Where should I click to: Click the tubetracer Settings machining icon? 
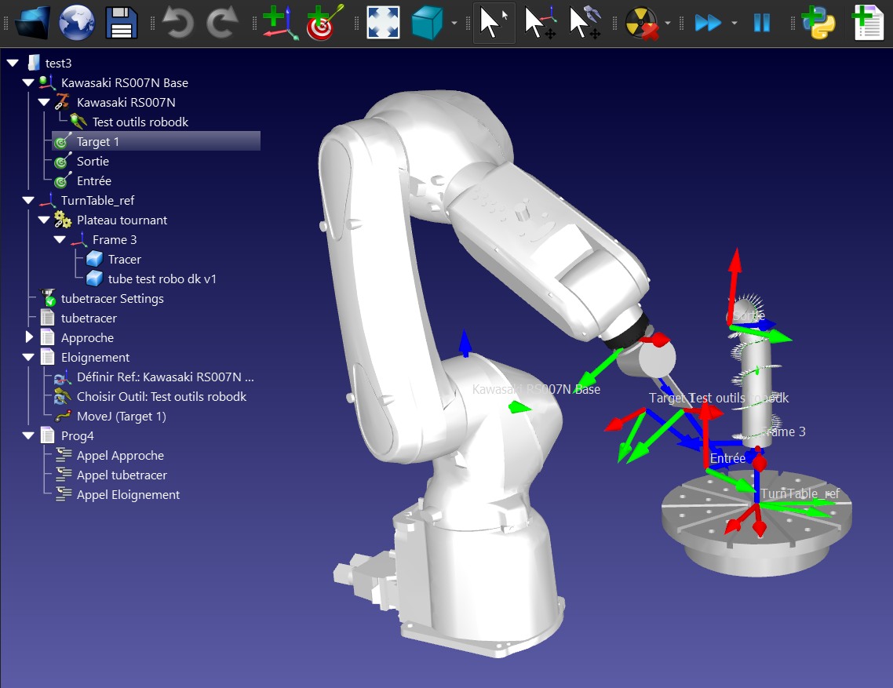coord(47,298)
